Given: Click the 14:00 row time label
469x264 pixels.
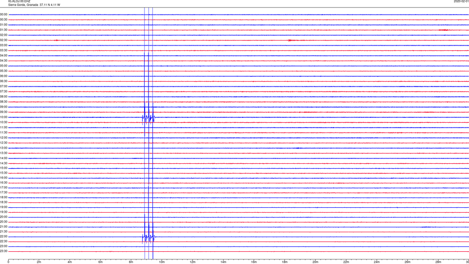Looking at the screenshot, I should coord(3,158).
